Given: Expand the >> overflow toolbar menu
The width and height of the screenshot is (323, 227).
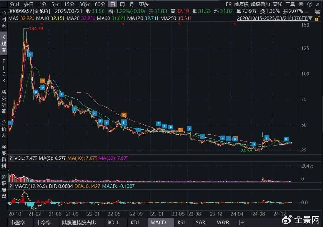Looking at the screenshot, I should [x=318, y=4].
